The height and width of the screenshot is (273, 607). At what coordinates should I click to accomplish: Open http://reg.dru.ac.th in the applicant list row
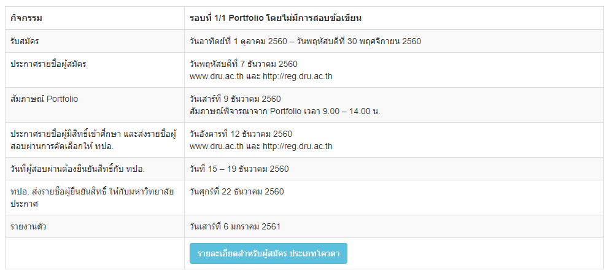[x=297, y=76]
